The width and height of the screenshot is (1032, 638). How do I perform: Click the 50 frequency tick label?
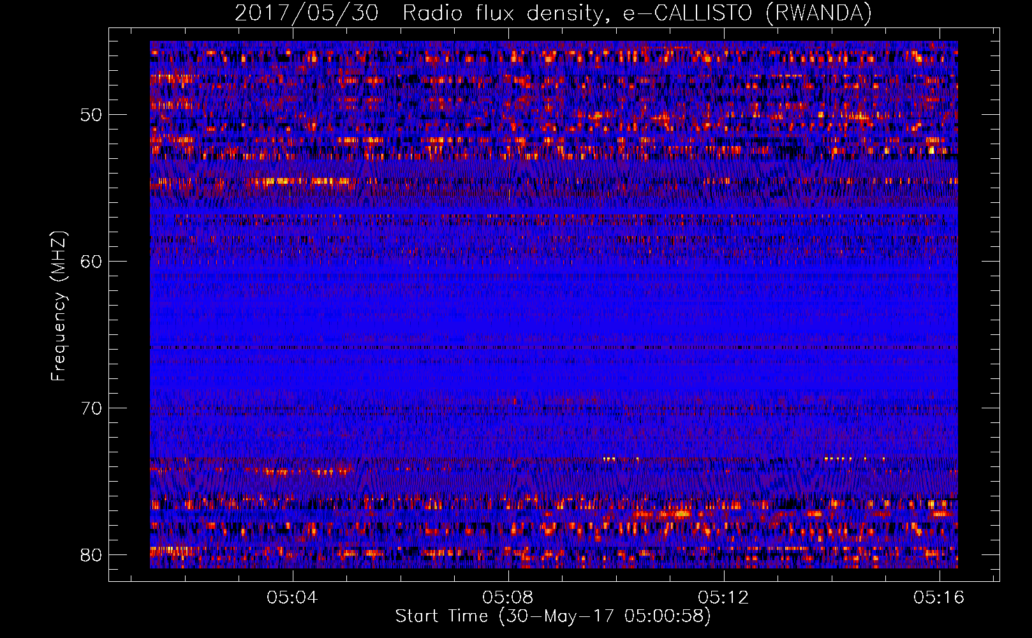[x=92, y=115]
